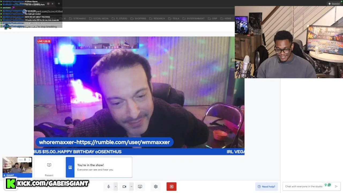The image size is (343, 193).
Task: Click the You're in the show! notice
Action: coord(99,167)
